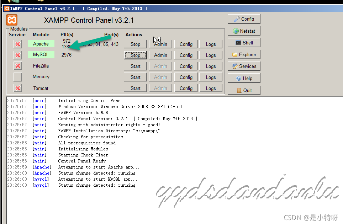
Task: Open Services using its icon
Action: 244,66
